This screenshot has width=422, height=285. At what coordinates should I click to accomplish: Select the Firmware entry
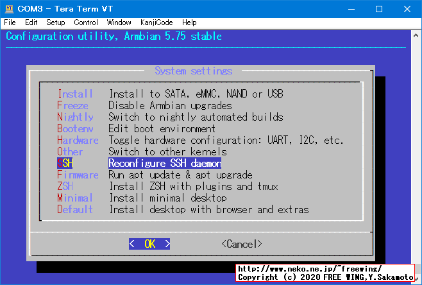tap(78, 175)
